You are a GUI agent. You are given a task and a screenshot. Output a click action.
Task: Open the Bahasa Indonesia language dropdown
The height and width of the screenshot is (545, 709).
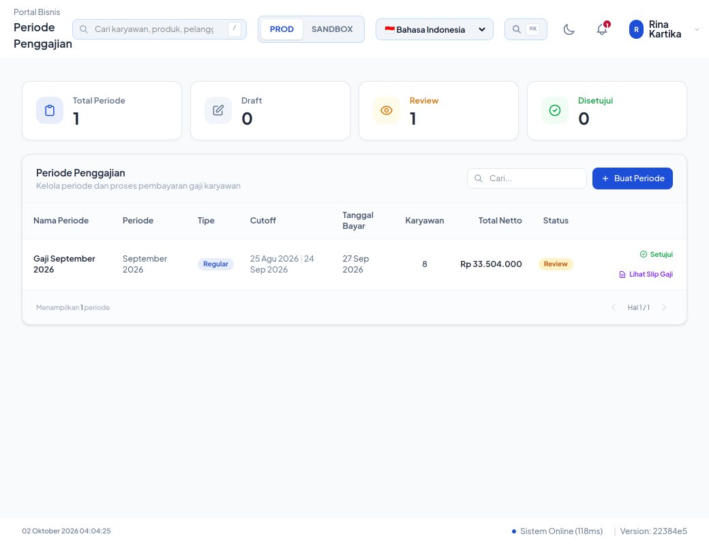point(434,29)
